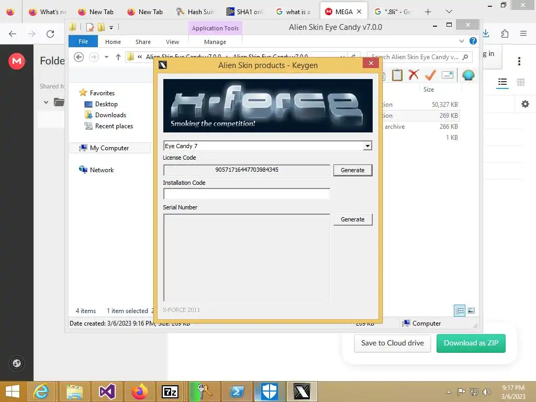Click the New Folder quick access icon
This screenshot has width=536, height=402.
[x=101, y=27]
